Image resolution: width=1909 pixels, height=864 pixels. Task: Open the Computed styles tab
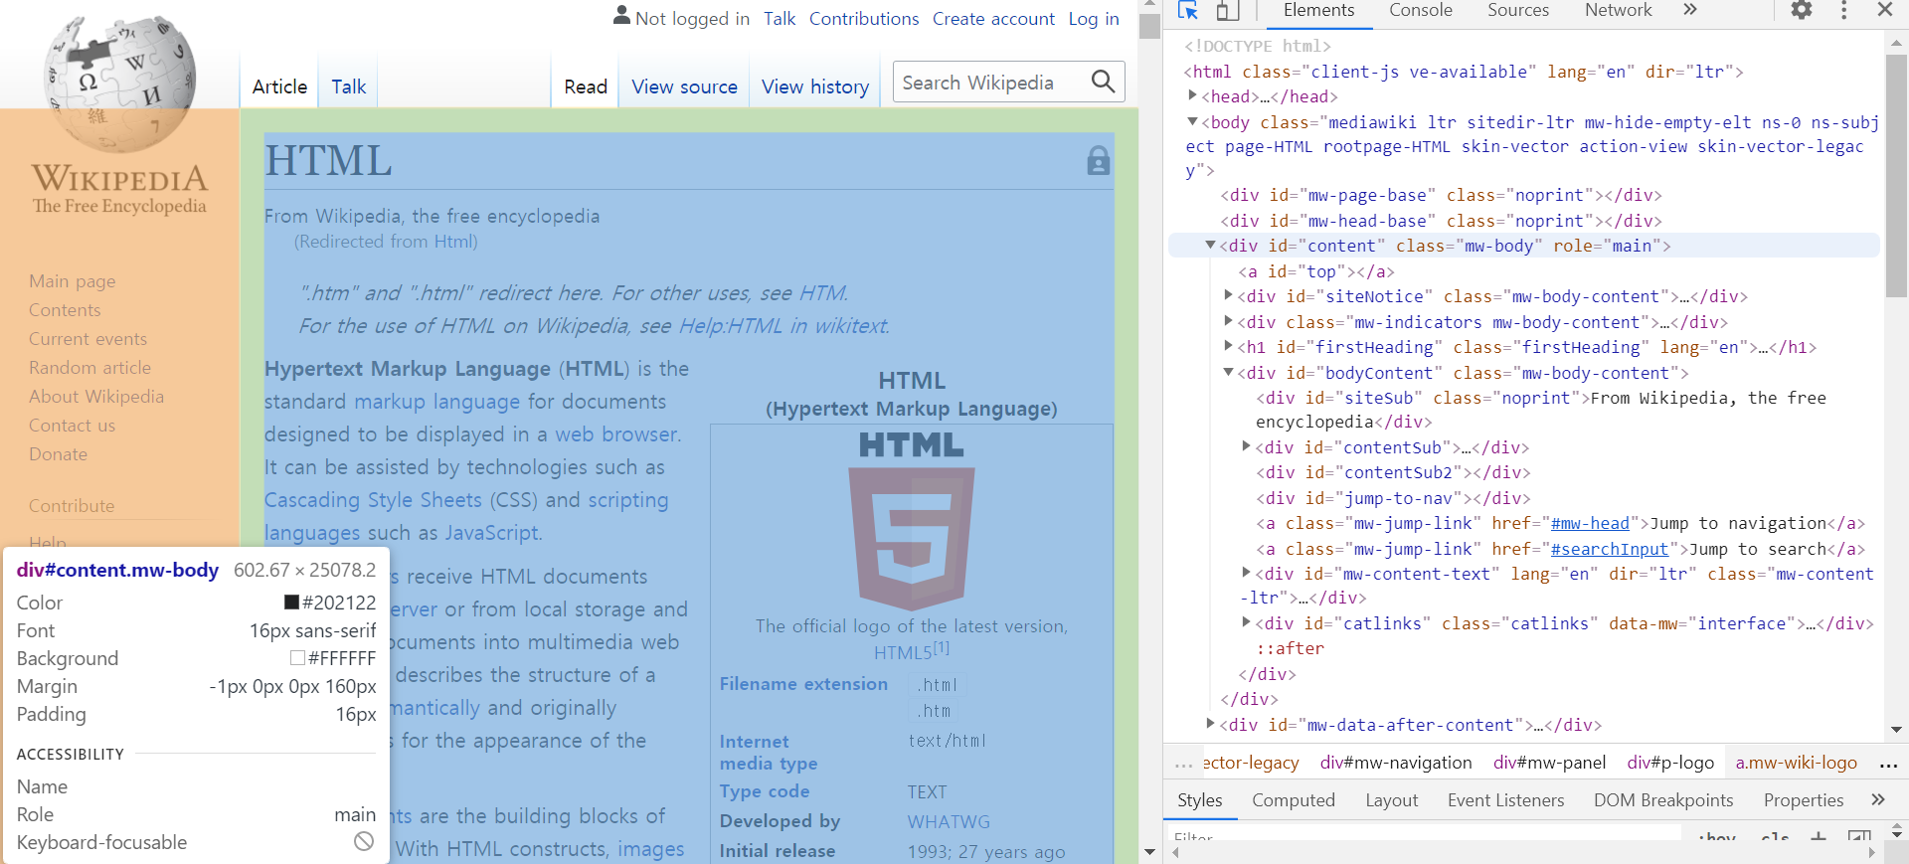click(1293, 800)
